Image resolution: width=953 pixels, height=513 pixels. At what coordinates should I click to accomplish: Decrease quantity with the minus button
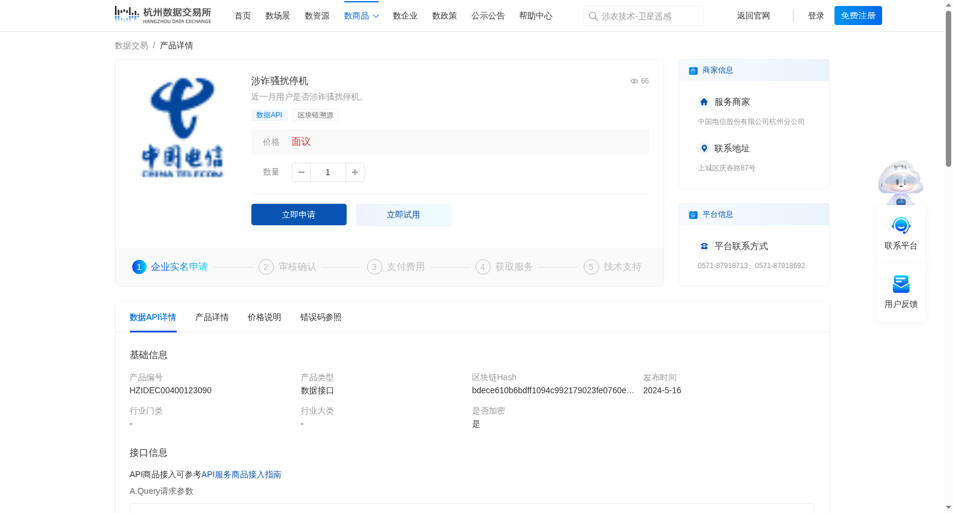click(x=301, y=172)
